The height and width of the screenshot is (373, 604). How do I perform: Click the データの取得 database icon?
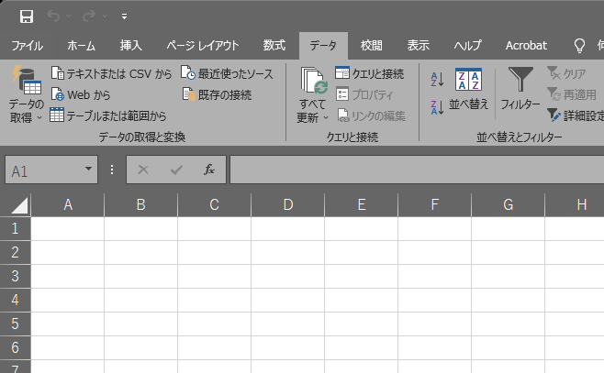27,81
